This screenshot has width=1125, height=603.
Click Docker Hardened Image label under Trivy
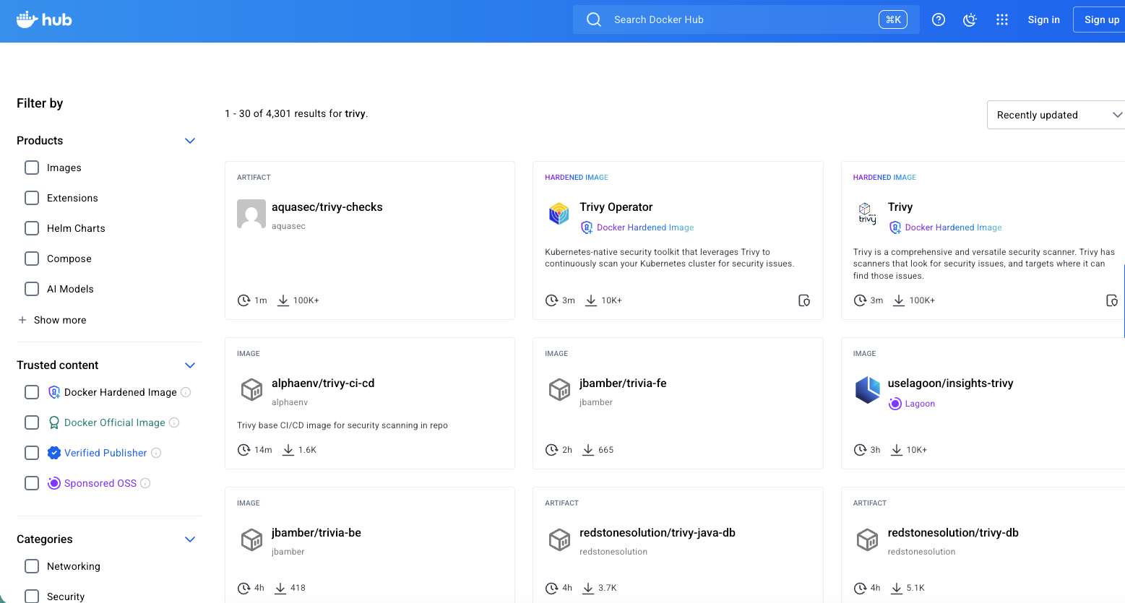click(953, 227)
